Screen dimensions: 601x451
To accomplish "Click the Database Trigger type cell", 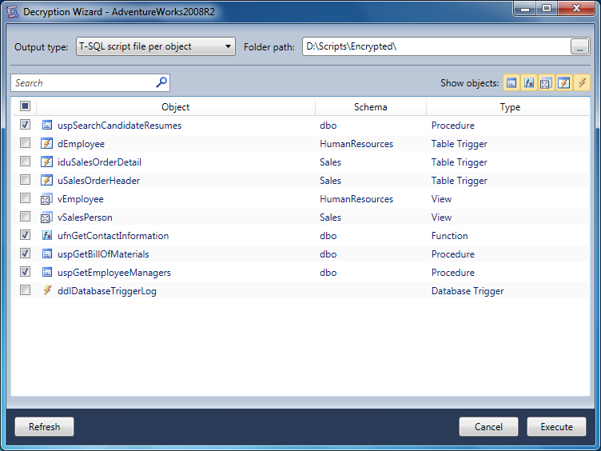I will (468, 291).
